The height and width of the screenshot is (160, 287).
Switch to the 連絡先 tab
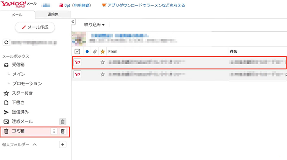tap(53, 14)
